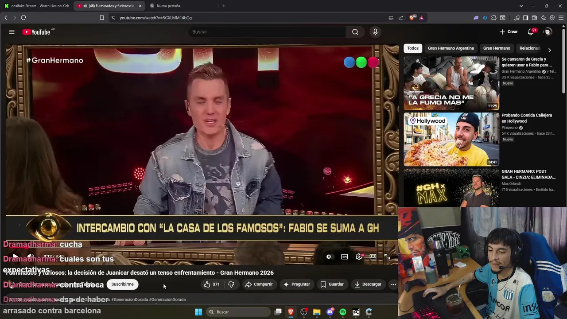Toggle video play or pause
The width and height of the screenshot is (567, 319).
click(x=15, y=257)
